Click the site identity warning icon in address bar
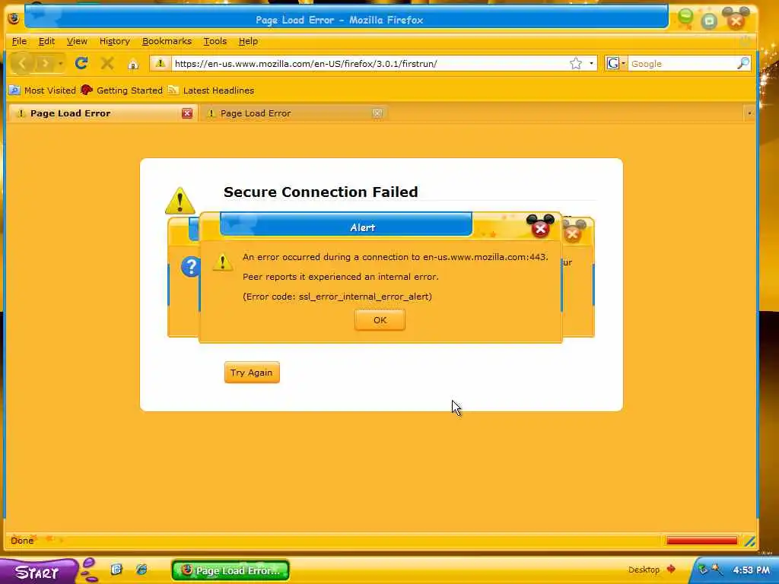This screenshot has height=584, width=779. (160, 63)
